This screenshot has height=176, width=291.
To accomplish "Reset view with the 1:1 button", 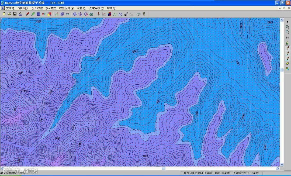I will coord(287,37).
